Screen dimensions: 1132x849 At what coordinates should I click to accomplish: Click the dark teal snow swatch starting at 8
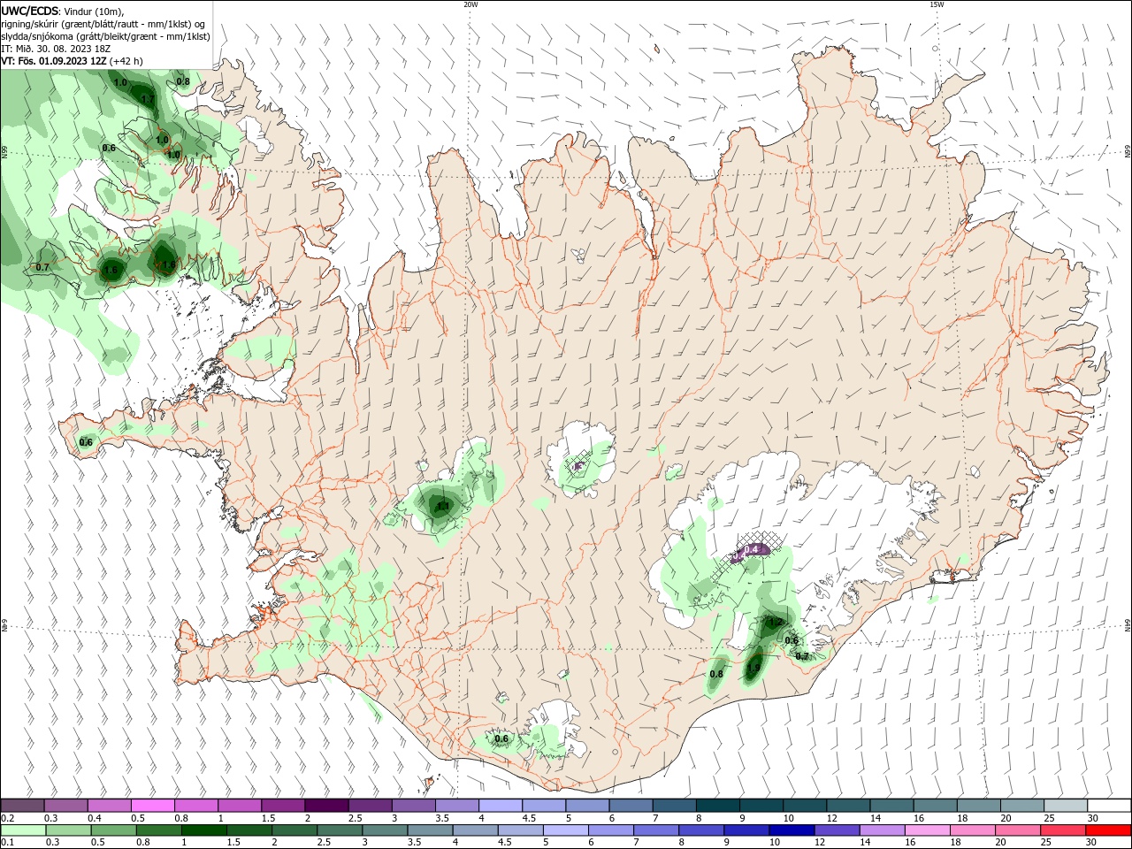pos(717,806)
